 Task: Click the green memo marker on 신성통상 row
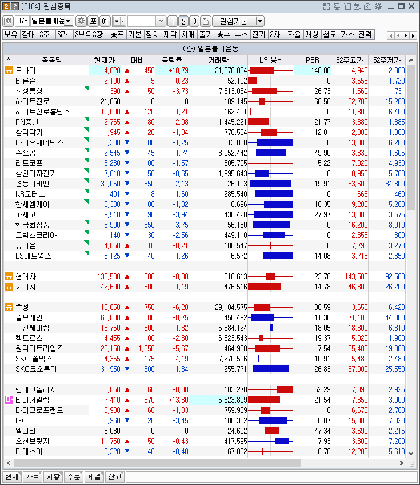[x=86, y=88]
